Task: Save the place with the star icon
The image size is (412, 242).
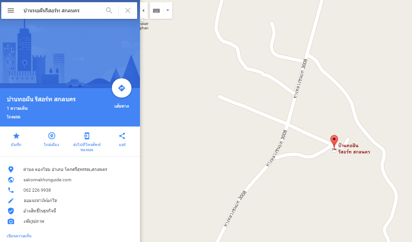Action: coord(16,136)
